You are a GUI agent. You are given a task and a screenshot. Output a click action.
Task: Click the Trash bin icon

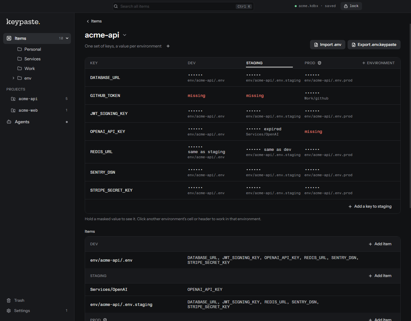[x=9, y=300]
